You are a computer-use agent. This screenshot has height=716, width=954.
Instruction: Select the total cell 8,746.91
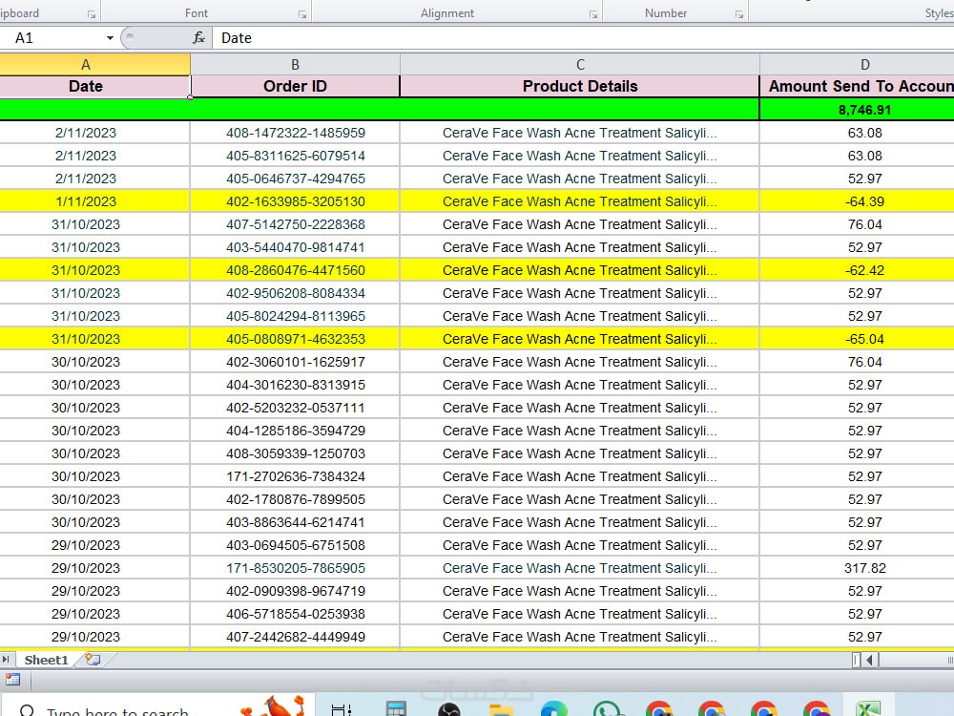(858, 110)
